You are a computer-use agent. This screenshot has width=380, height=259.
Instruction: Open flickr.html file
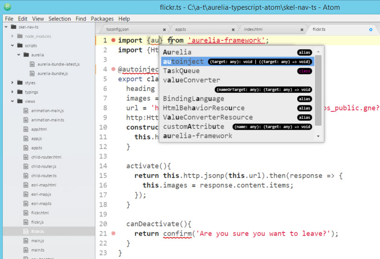[40, 213]
